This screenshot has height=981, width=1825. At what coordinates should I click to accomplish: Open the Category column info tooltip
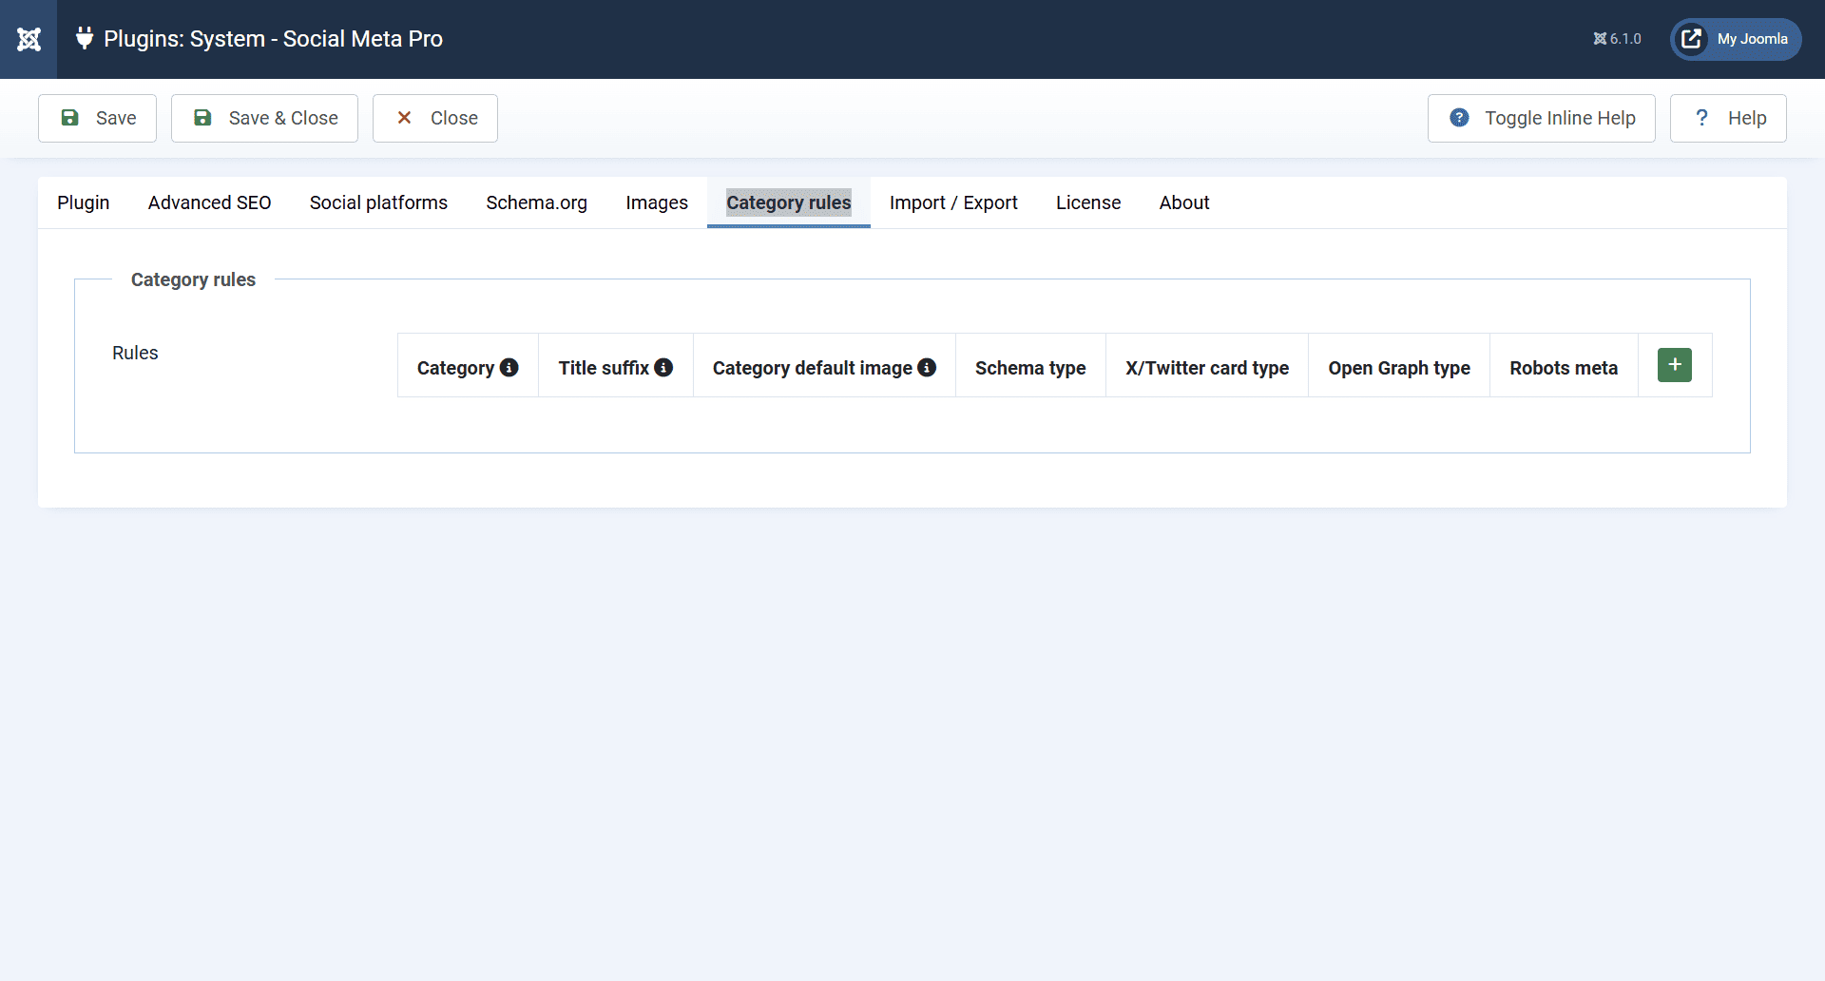[510, 367]
